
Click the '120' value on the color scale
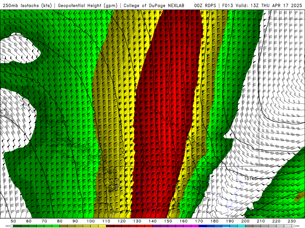pos(122,221)
